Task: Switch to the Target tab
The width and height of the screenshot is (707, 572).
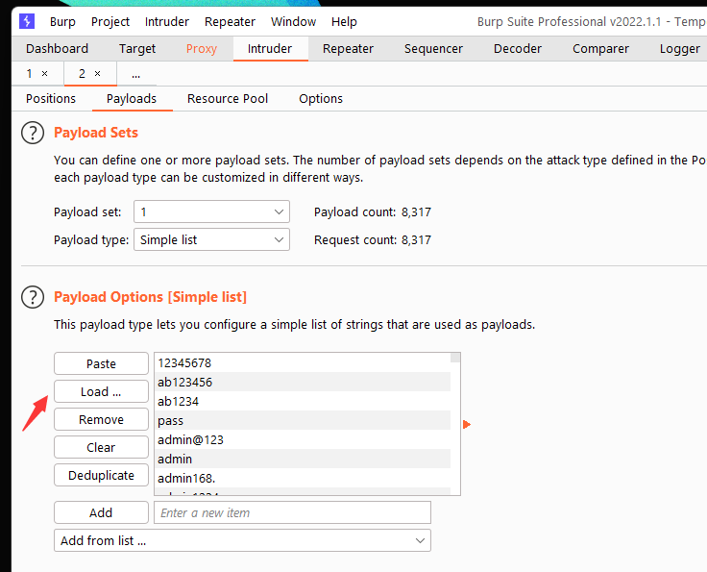Action: (x=137, y=49)
